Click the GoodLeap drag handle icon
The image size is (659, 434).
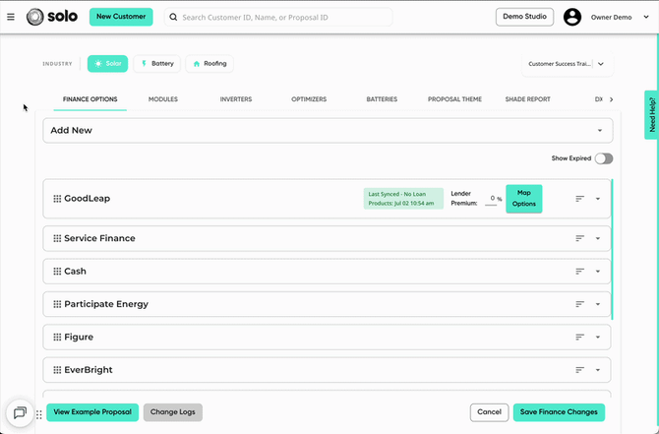click(57, 199)
